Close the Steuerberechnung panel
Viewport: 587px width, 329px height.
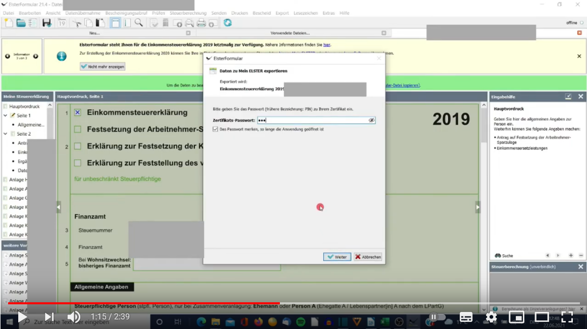[580, 267]
